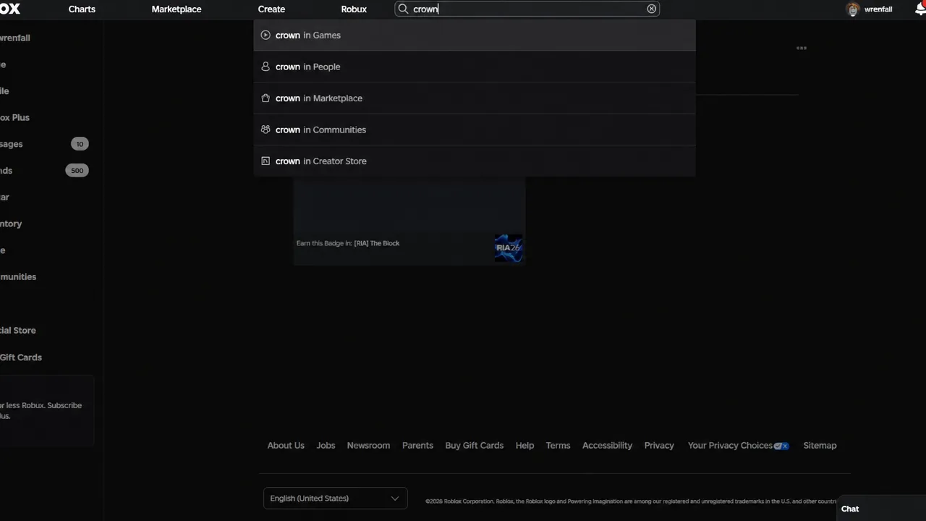Click the magnifying glass search icon

pyautogui.click(x=404, y=9)
